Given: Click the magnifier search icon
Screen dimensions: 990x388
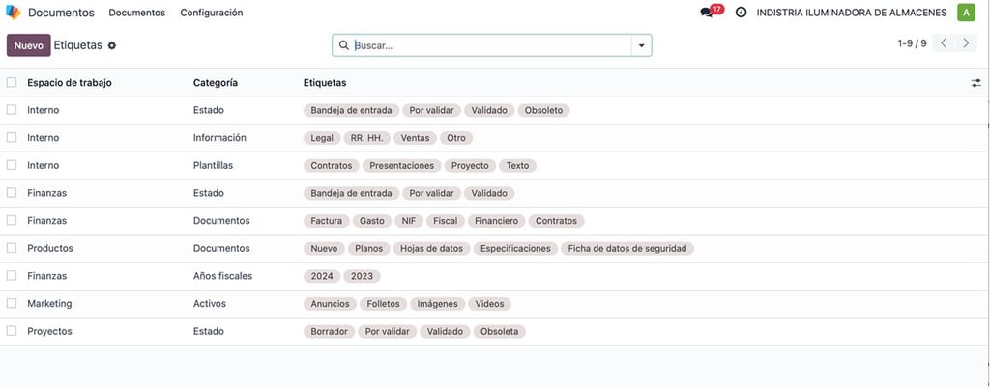Looking at the screenshot, I should pyautogui.click(x=344, y=45).
